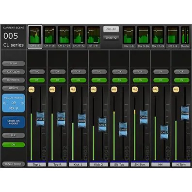Click the Kick 2 channel name label
Screen dimensions: 192x192
click(98, 165)
